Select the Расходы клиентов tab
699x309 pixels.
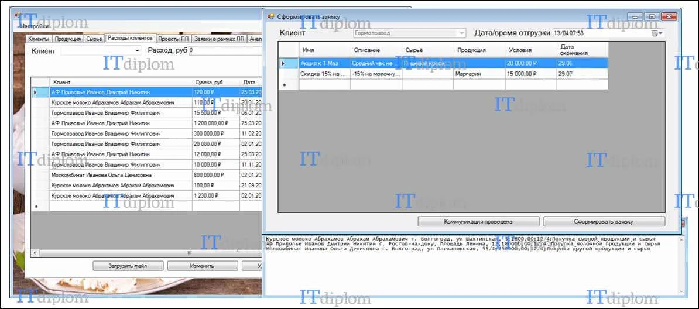[131, 39]
